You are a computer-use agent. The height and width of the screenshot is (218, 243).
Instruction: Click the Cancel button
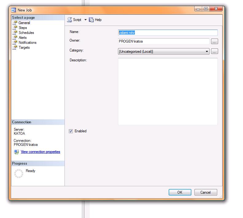coord(206,192)
